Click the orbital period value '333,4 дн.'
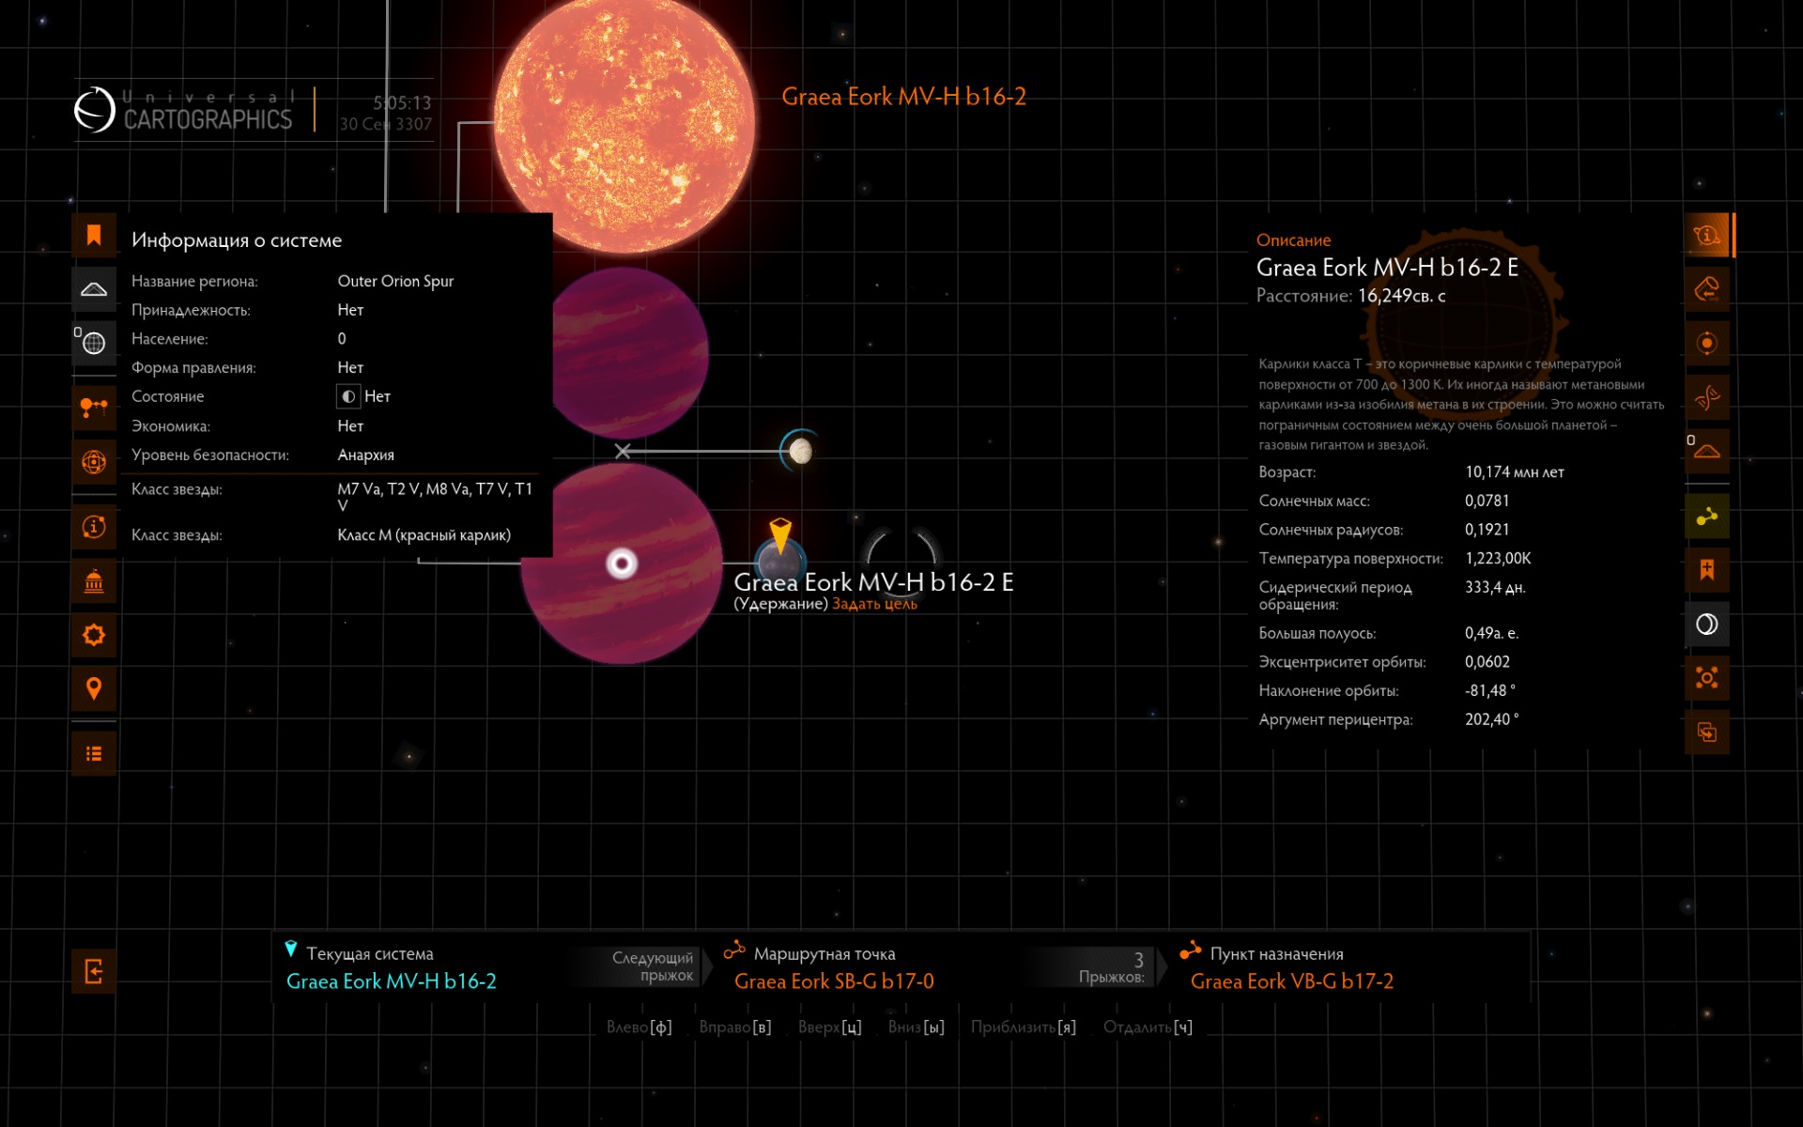This screenshot has width=1803, height=1127. (x=1495, y=588)
